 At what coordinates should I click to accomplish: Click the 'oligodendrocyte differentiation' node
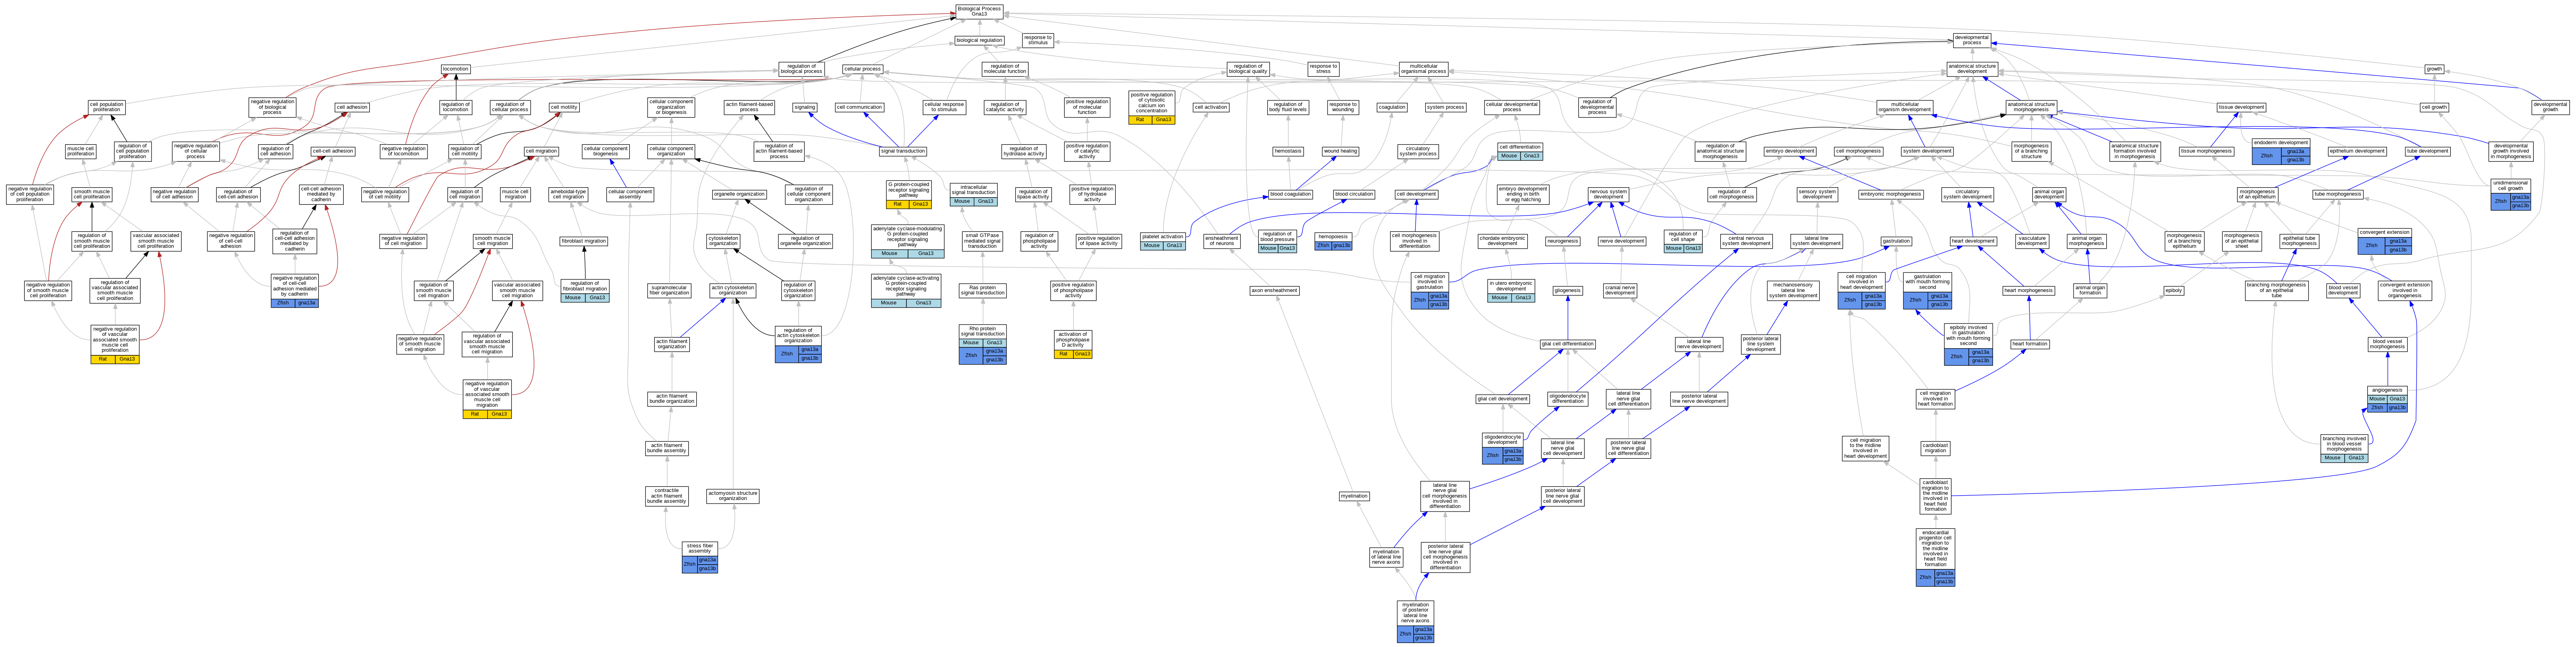point(1568,398)
